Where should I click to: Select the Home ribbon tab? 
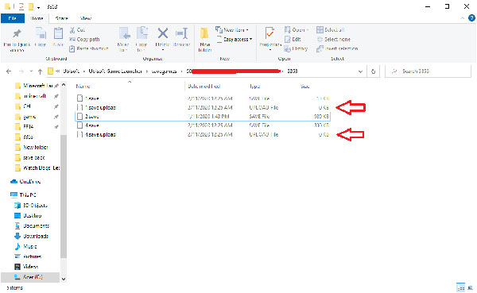click(x=37, y=18)
